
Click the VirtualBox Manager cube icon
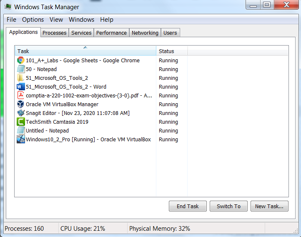pos(20,104)
